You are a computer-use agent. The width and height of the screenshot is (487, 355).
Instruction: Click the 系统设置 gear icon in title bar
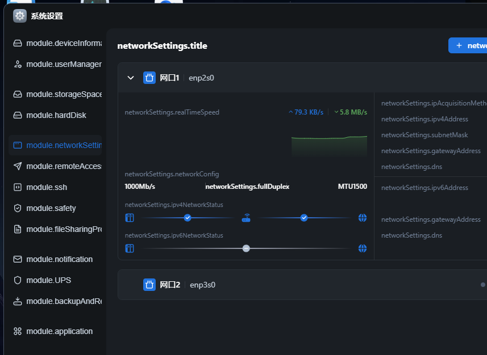coord(20,16)
